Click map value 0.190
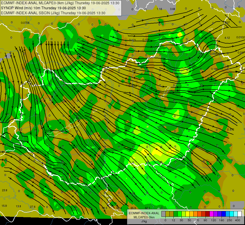Image resolution: width=245 pixels, height=225 pixels. point(214,38)
